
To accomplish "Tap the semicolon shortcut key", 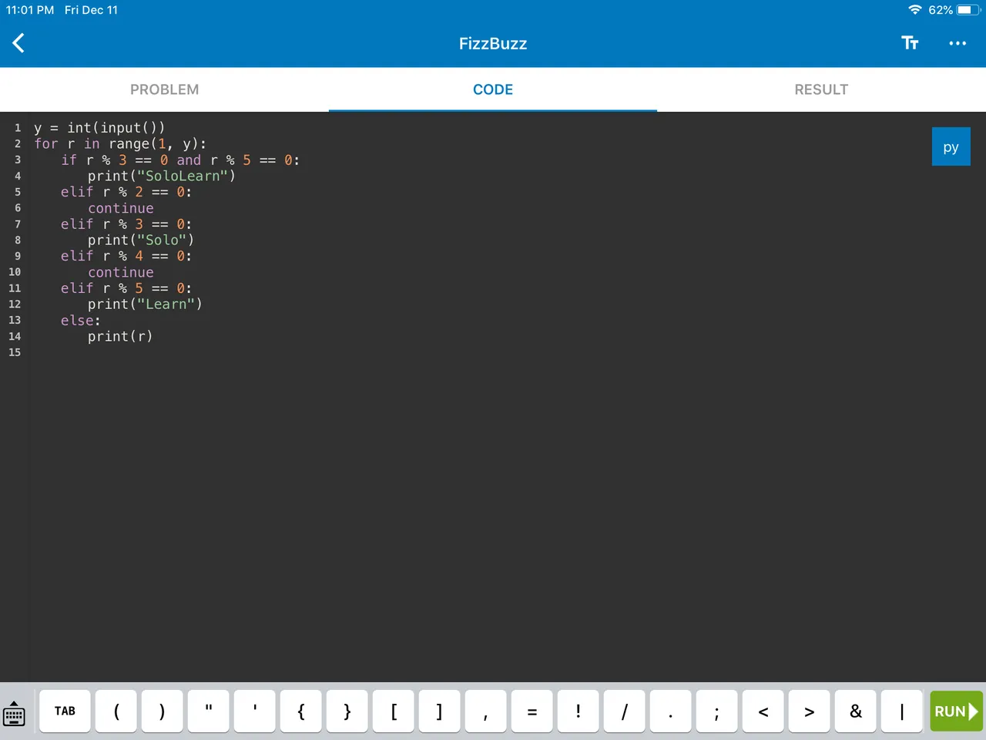I will pos(716,711).
